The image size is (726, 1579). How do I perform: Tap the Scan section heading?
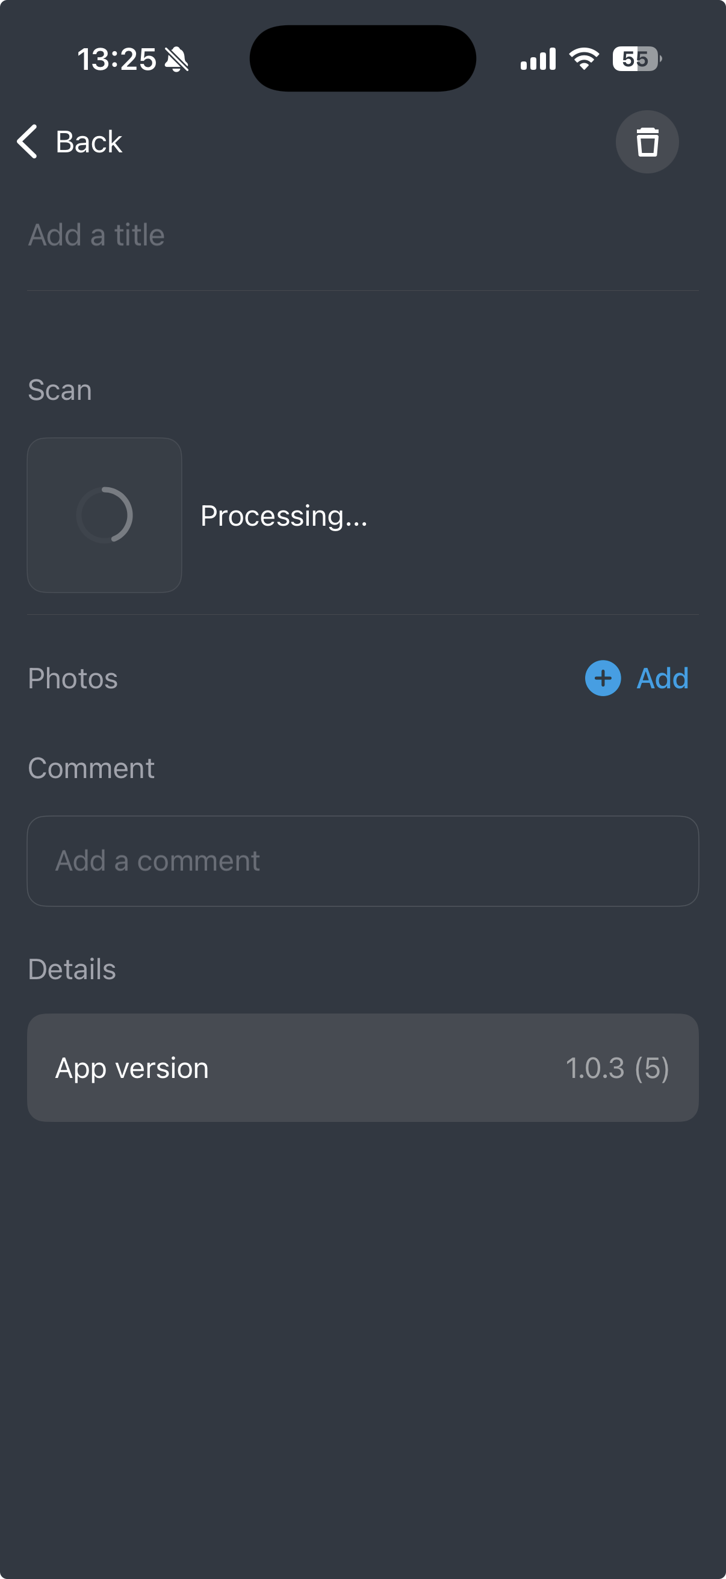pos(60,390)
